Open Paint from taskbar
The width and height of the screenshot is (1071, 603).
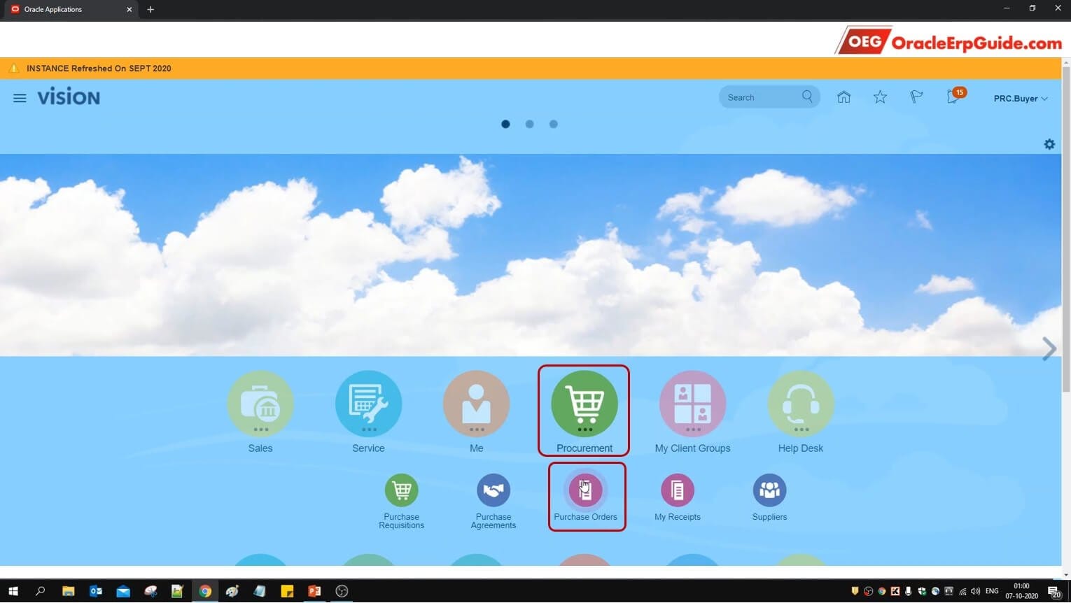[x=232, y=591]
